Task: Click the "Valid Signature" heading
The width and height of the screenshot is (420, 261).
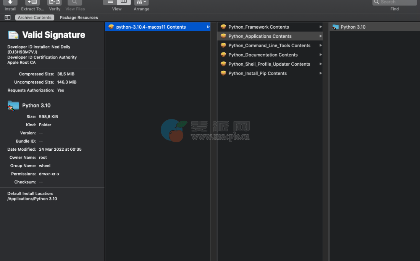Action: click(x=53, y=35)
